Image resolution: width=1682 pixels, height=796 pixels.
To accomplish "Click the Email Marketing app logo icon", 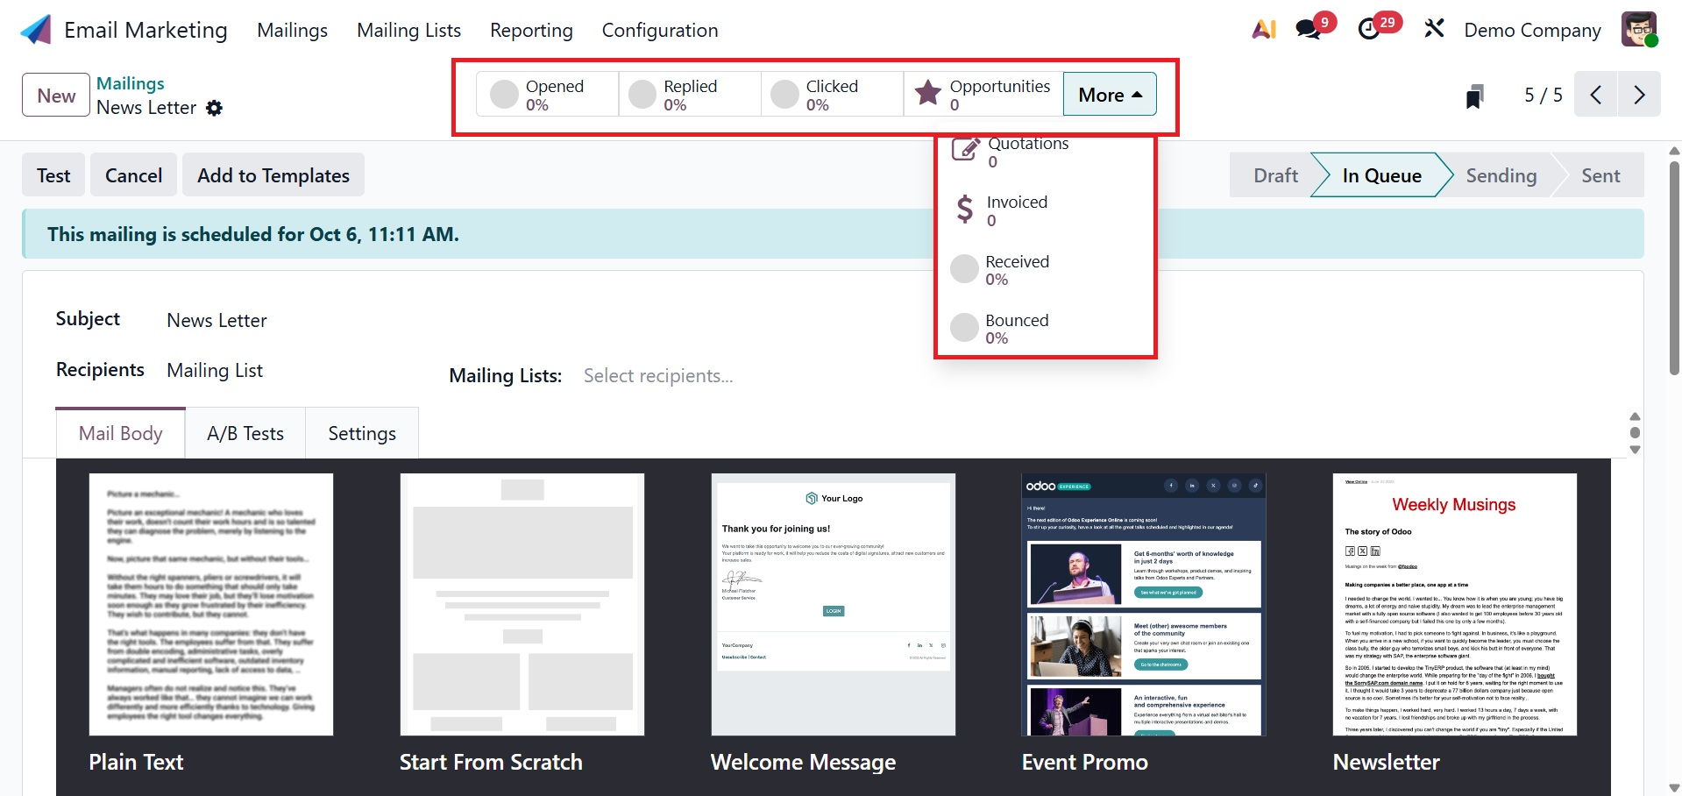I will coord(36,30).
